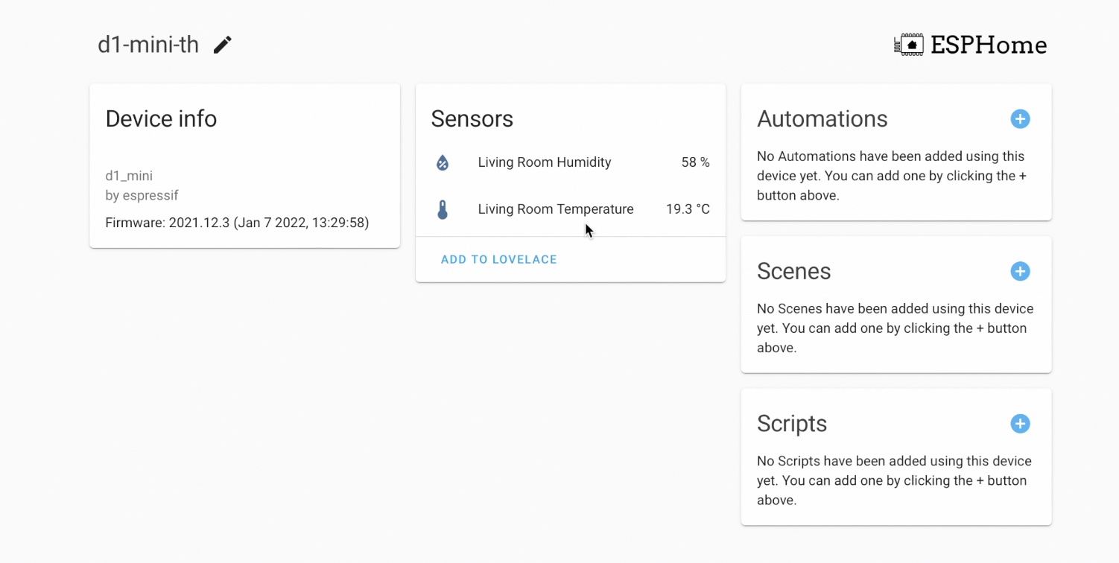Edit the d1-mini-th device name pencil icon
The height and width of the screenshot is (563, 1119).
[223, 45]
